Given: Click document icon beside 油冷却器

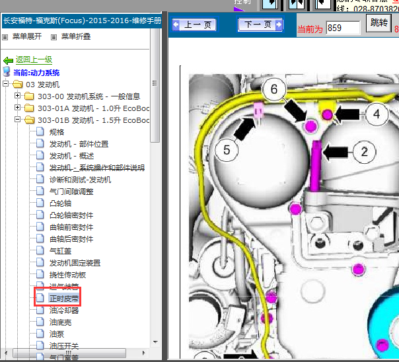Looking at the screenshot, I should point(40,310).
